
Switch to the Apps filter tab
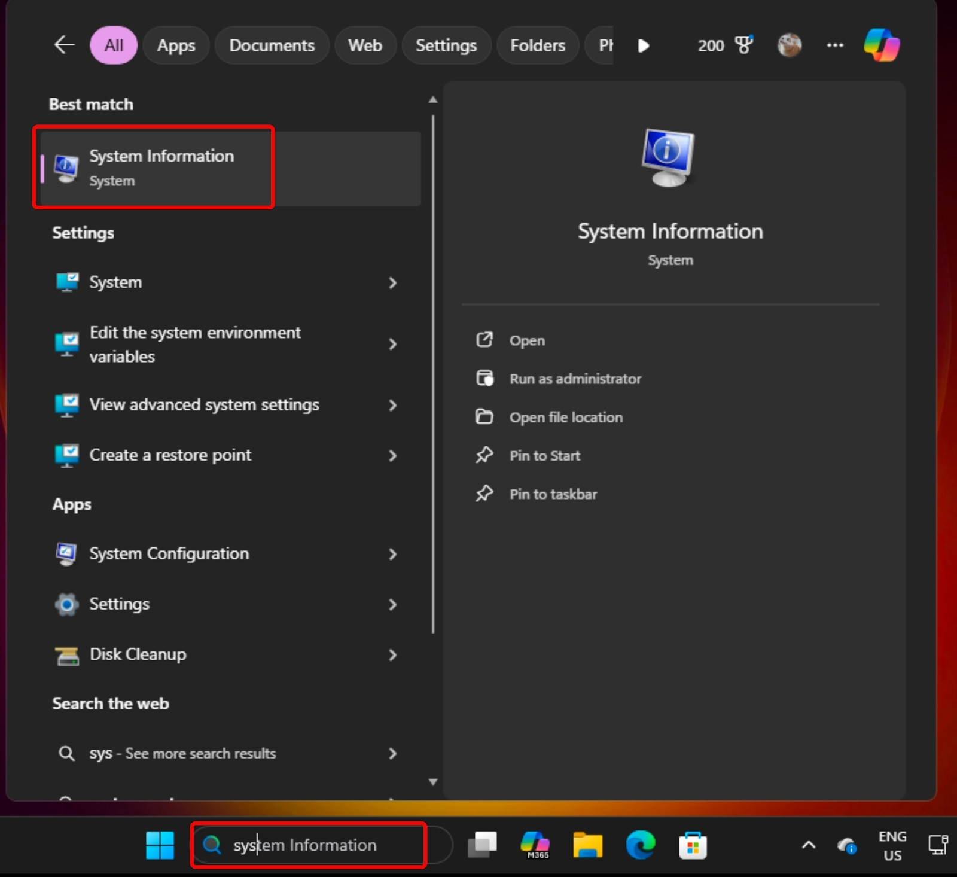pos(176,45)
